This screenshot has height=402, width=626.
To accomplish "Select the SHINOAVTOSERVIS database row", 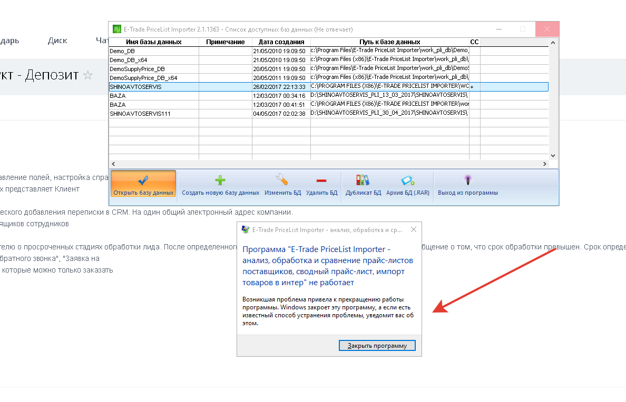I will tap(329, 86).
